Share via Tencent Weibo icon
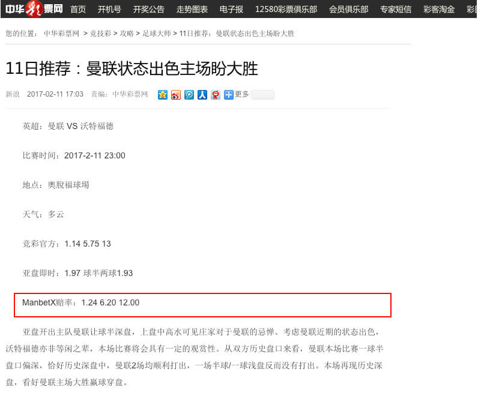 pyautogui.click(x=189, y=95)
